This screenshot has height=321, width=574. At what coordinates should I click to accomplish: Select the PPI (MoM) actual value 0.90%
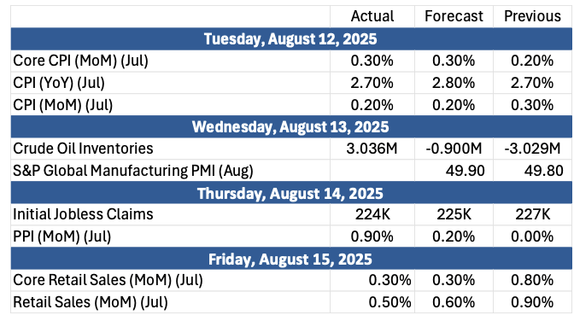(372, 236)
